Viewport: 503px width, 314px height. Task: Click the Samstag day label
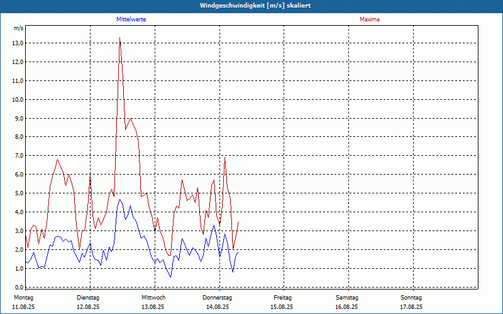pos(347,298)
